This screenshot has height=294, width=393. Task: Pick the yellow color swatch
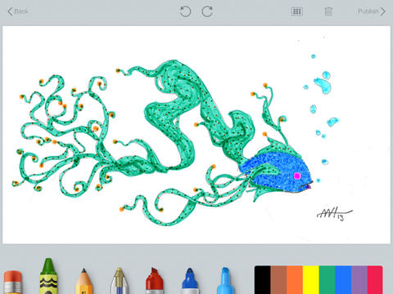click(311, 280)
